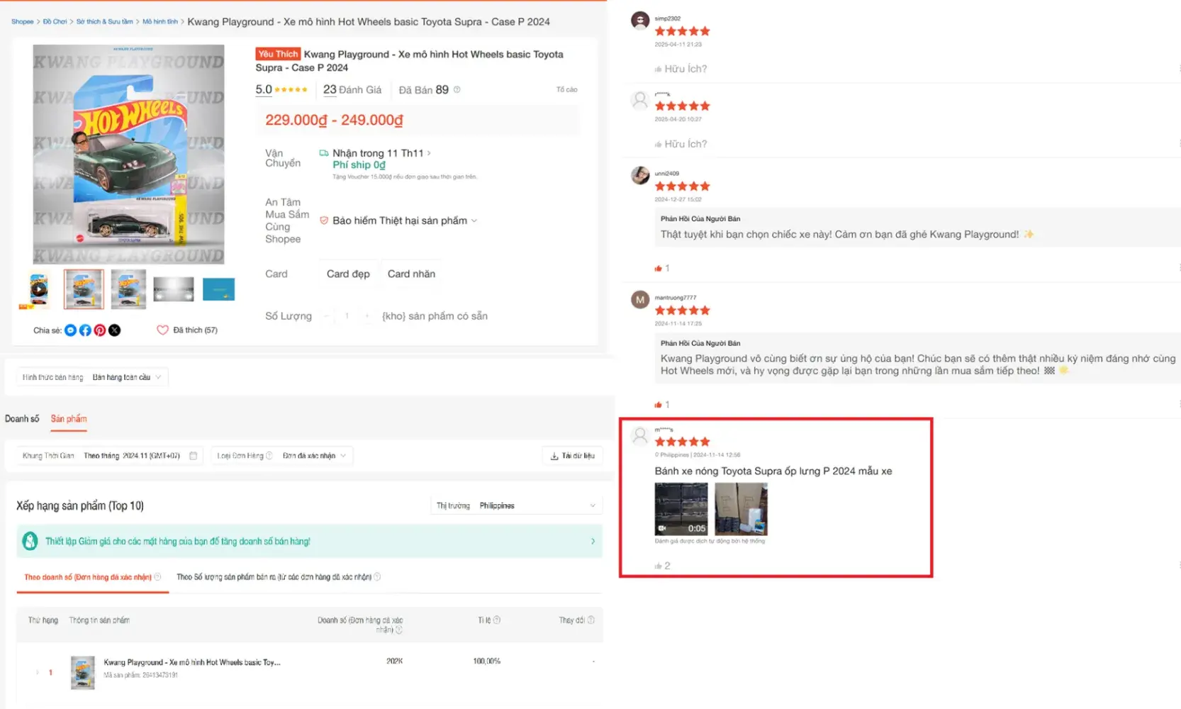Image resolution: width=1181 pixels, height=709 pixels.
Task: Open the calendar icon in Khung Thời Gian
Action: [x=193, y=456]
